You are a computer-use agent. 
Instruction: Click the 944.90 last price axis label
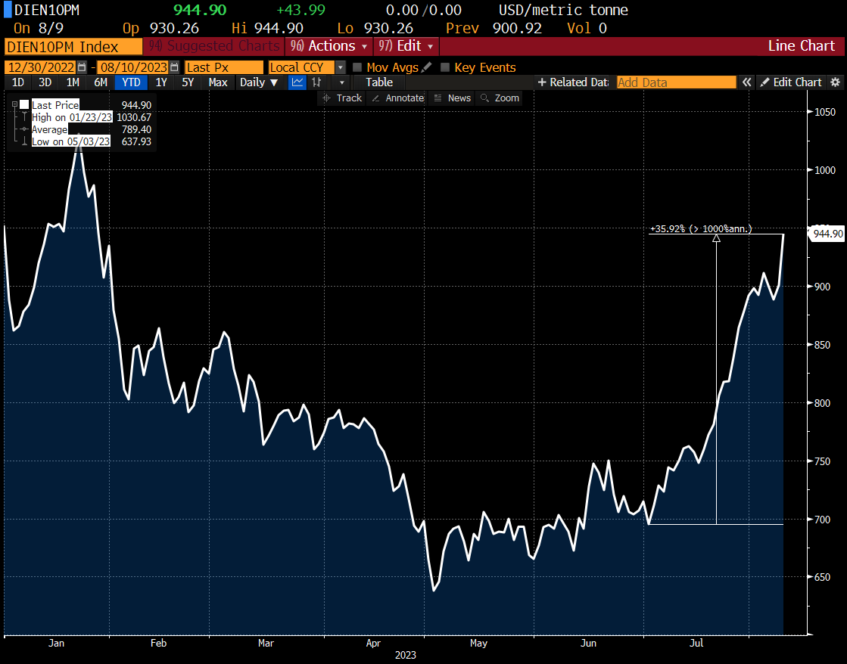[827, 234]
